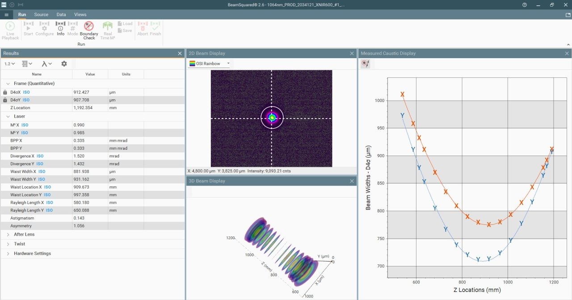Close the Measured Caustic Display panel
The height and width of the screenshot is (300, 572).
[567, 53]
